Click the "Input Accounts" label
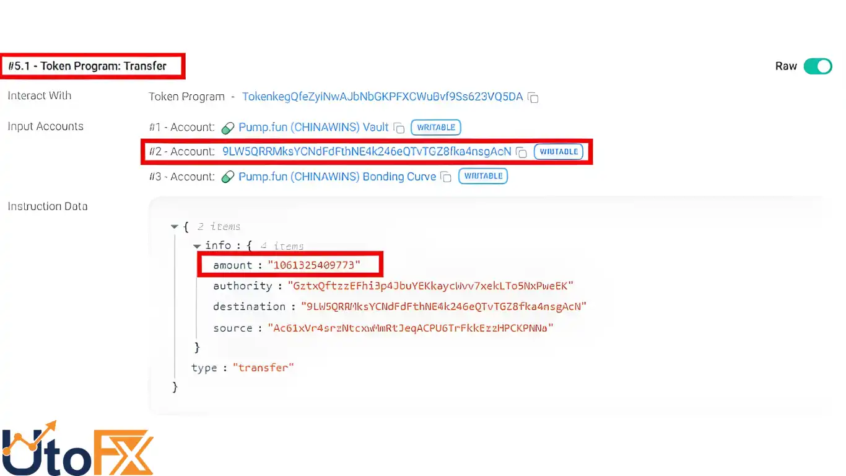The image size is (846, 476). [x=45, y=126]
